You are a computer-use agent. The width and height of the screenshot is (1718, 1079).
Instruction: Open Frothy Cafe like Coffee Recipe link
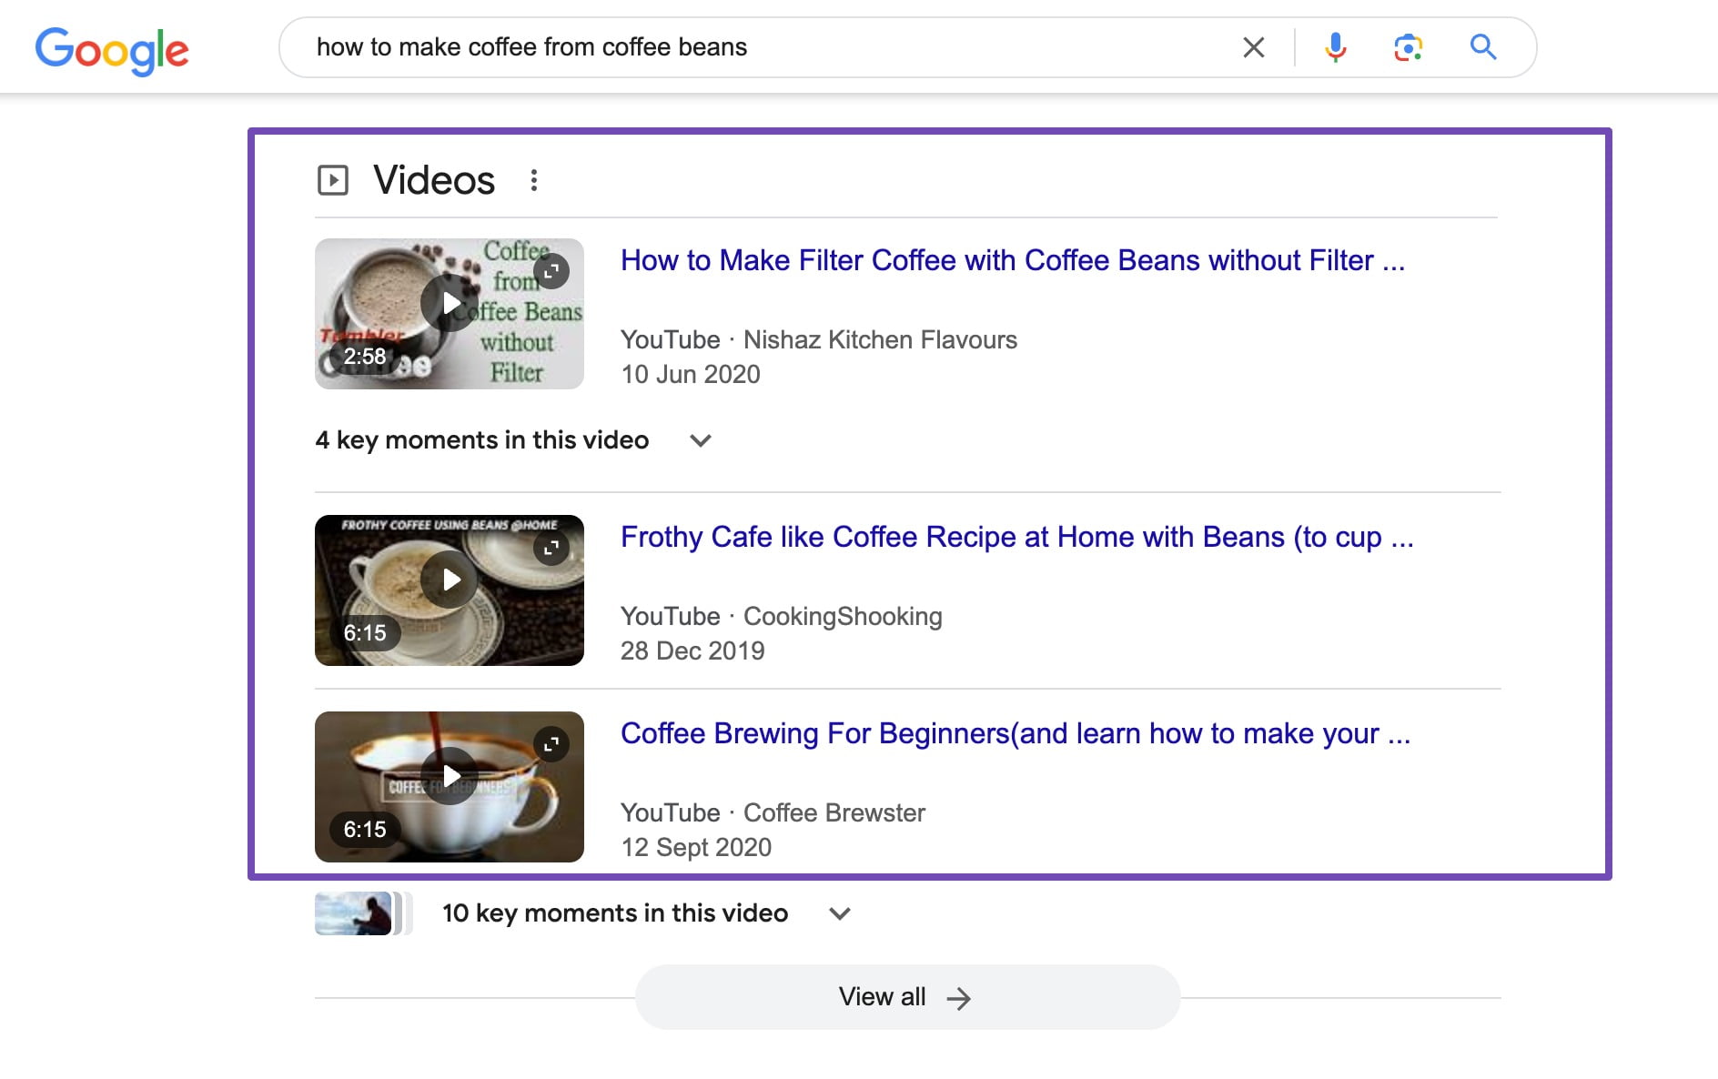click(1016, 537)
